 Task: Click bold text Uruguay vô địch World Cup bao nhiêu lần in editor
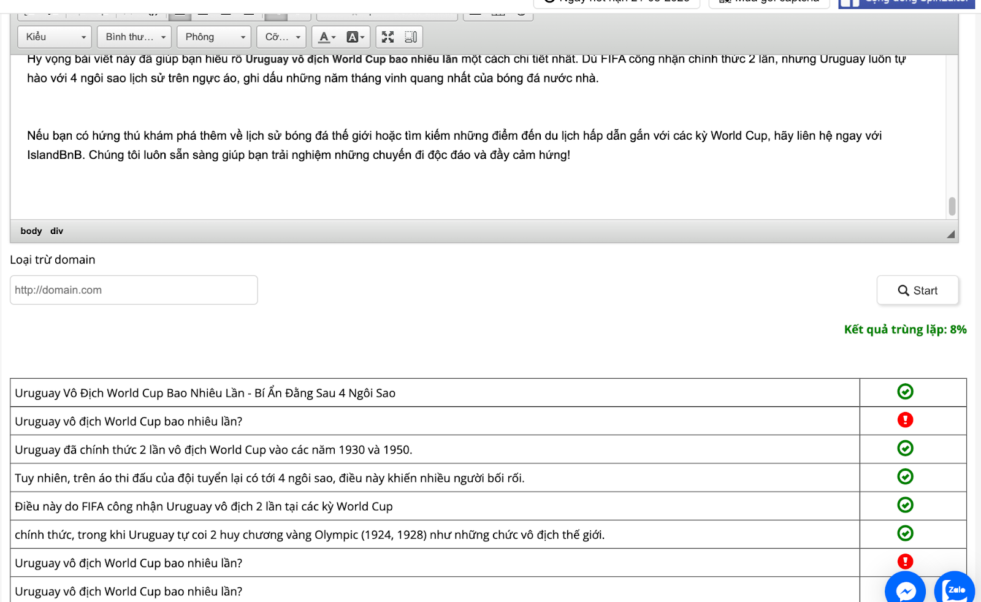pyautogui.click(x=352, y=59)
